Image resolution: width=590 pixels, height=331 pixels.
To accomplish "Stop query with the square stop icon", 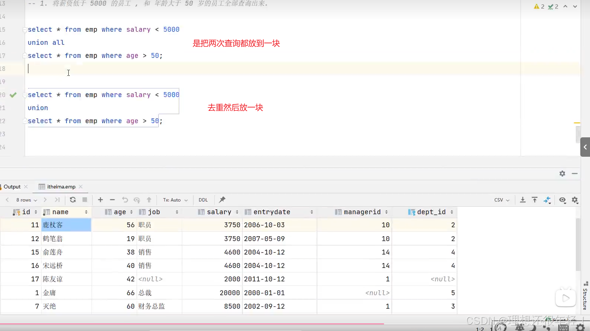I will point(85,200).
